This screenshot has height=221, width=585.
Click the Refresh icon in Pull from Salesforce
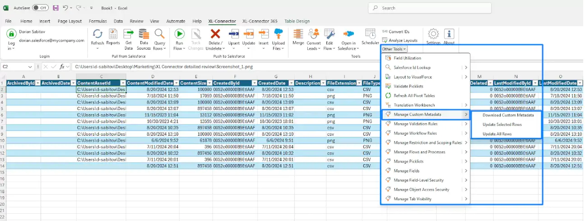97,34
